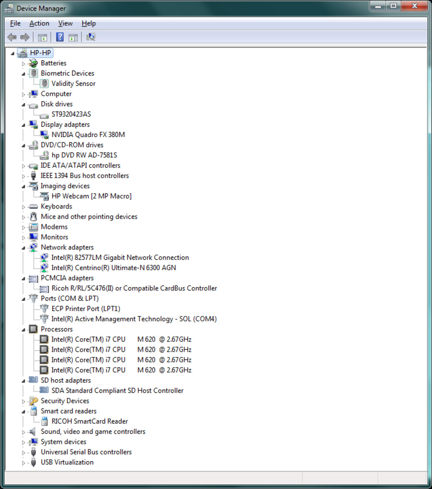Click the PCMCIA adapters category icon

tap(33, 278)
